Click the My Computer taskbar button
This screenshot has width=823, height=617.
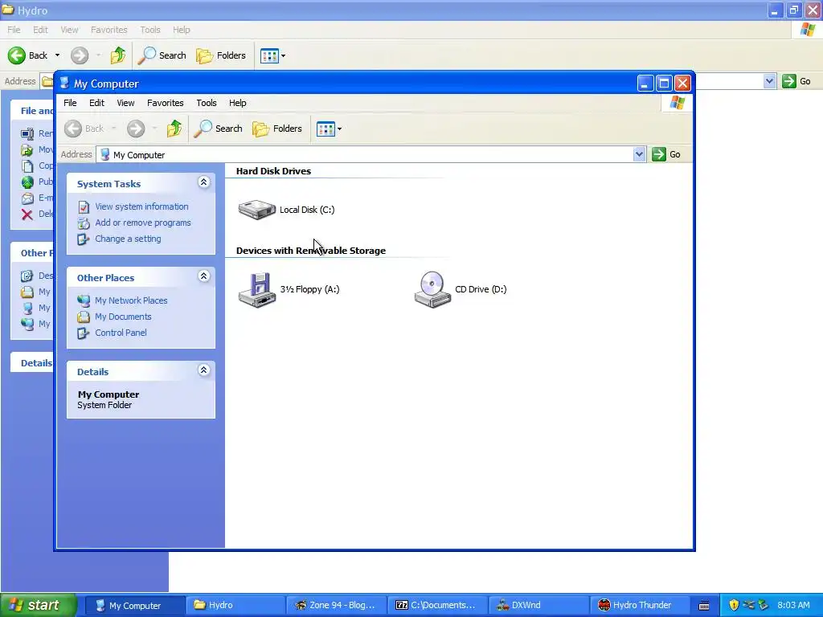tap(134, 605)
